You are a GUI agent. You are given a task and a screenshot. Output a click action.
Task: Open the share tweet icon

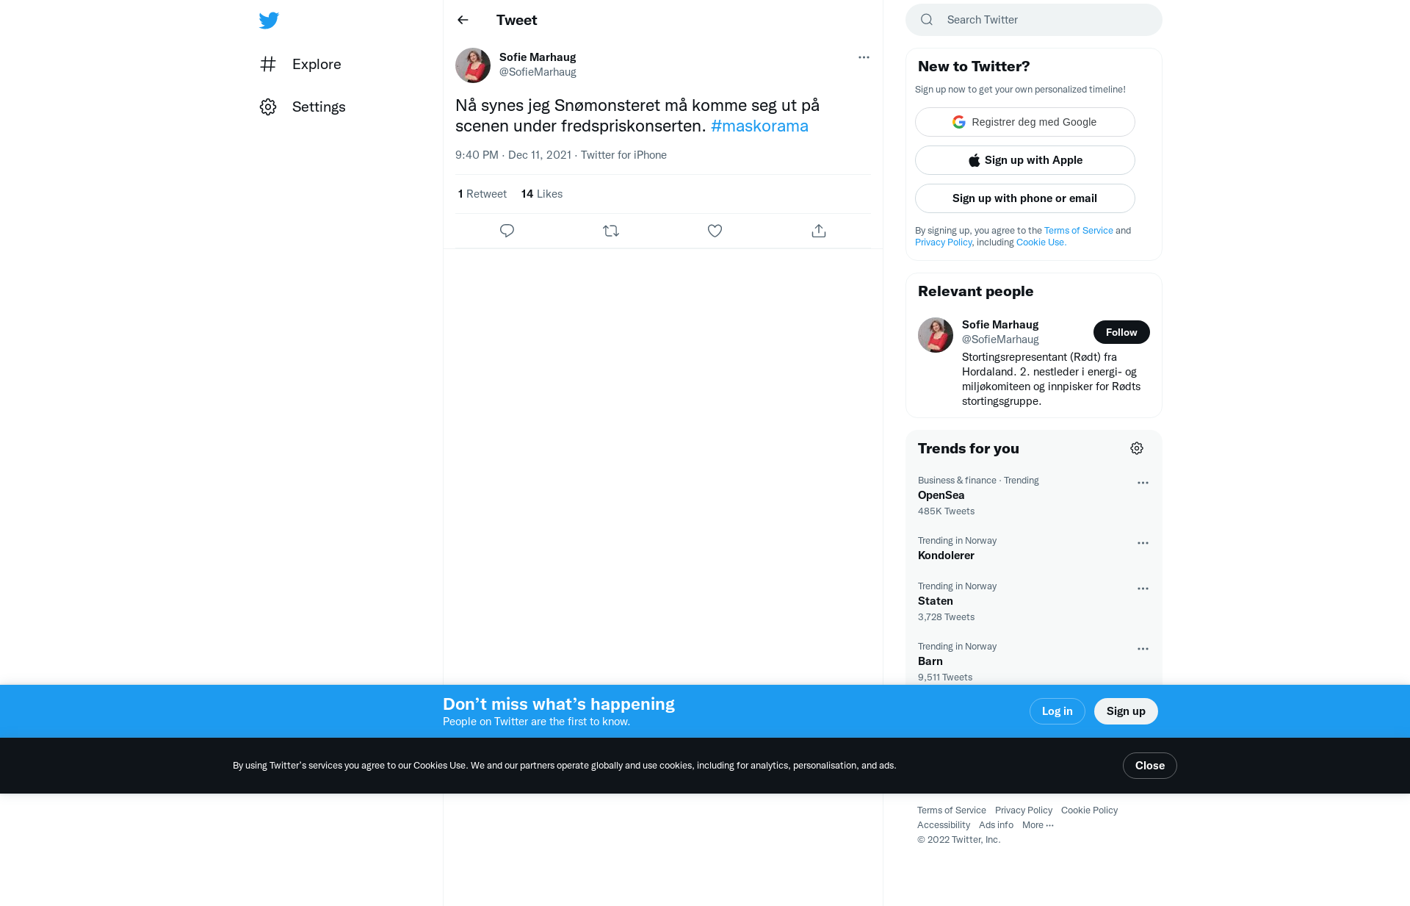click(819, 231)
